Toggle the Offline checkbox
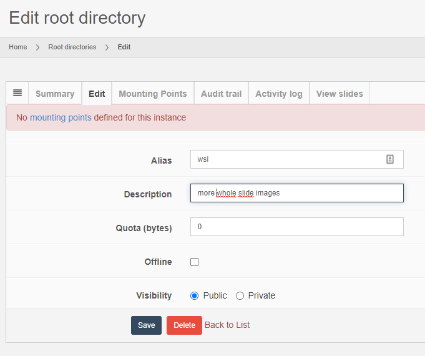Viewport: 425px width, 356px height. pos(194,262)
